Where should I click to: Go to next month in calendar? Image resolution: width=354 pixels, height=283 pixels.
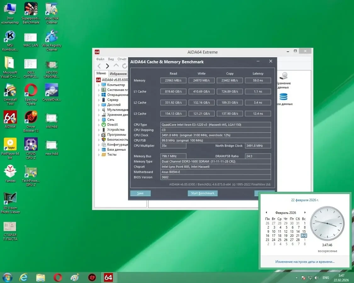[305, 212]
